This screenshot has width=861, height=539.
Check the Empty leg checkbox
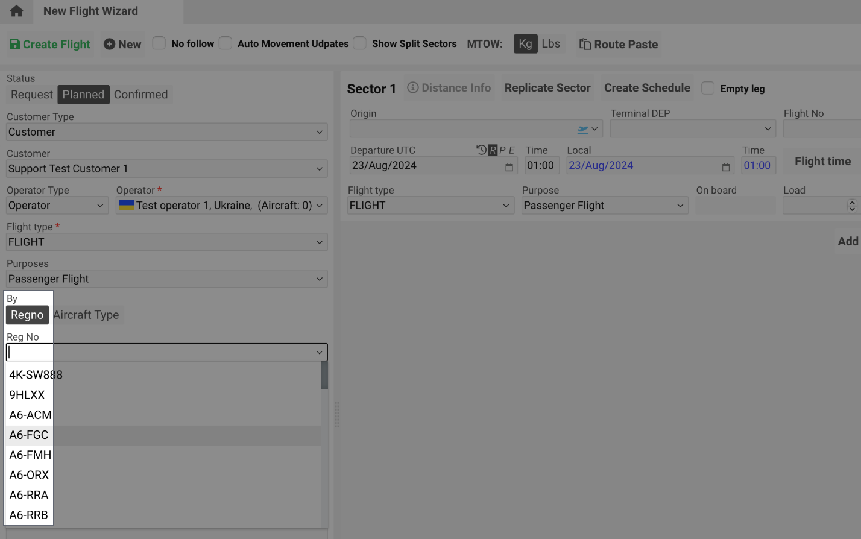click(708, 89)
